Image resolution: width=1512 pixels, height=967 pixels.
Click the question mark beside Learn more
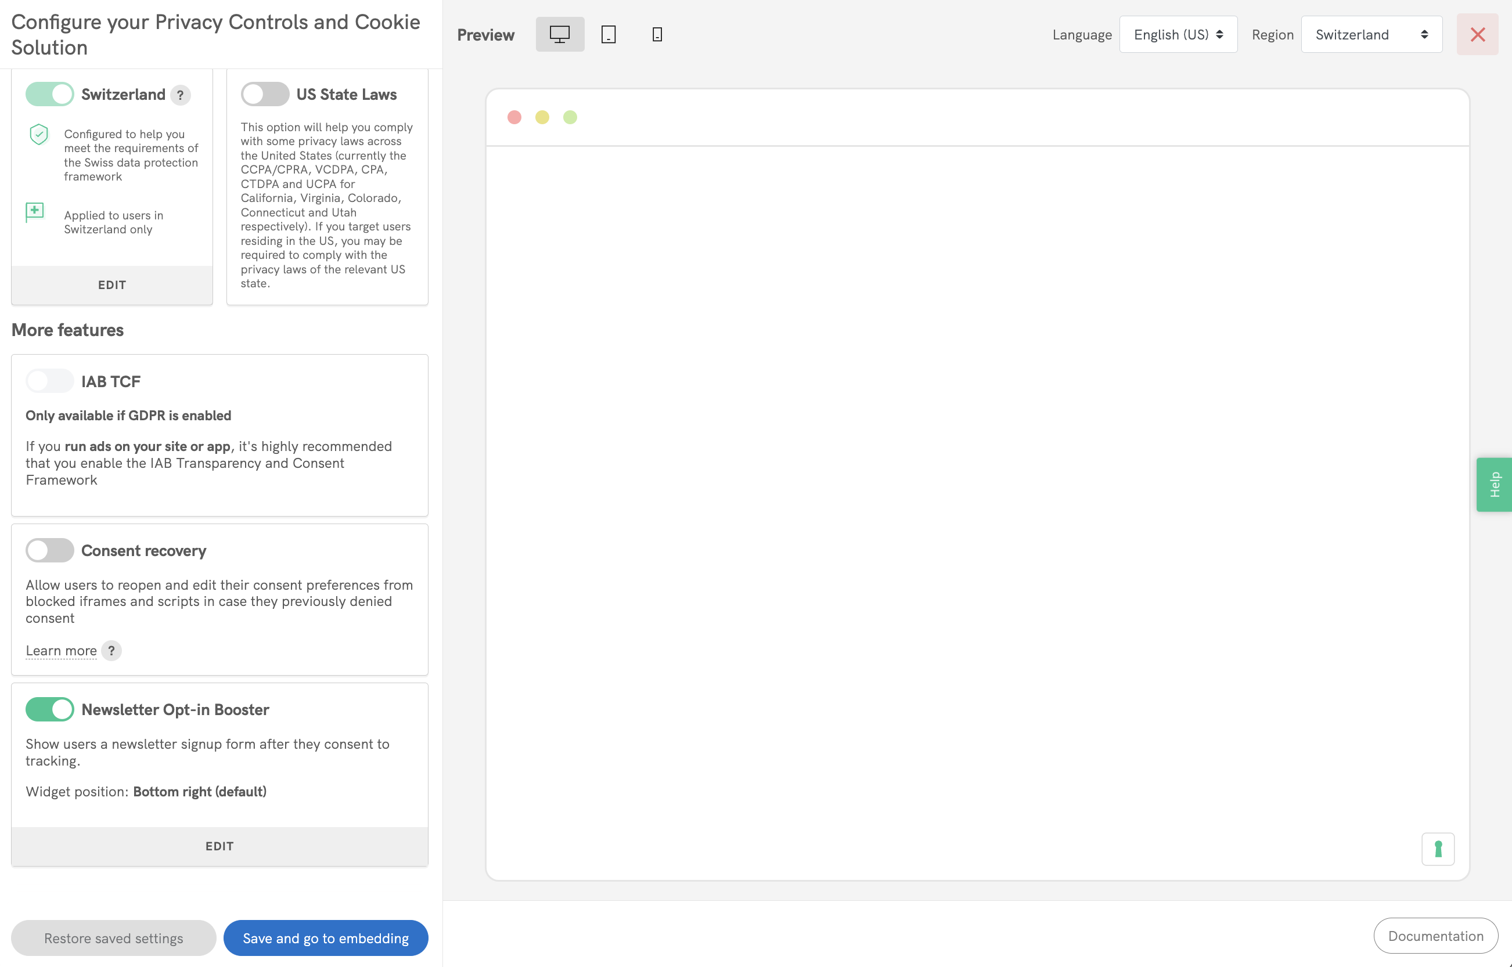click(x=111, y=651)
